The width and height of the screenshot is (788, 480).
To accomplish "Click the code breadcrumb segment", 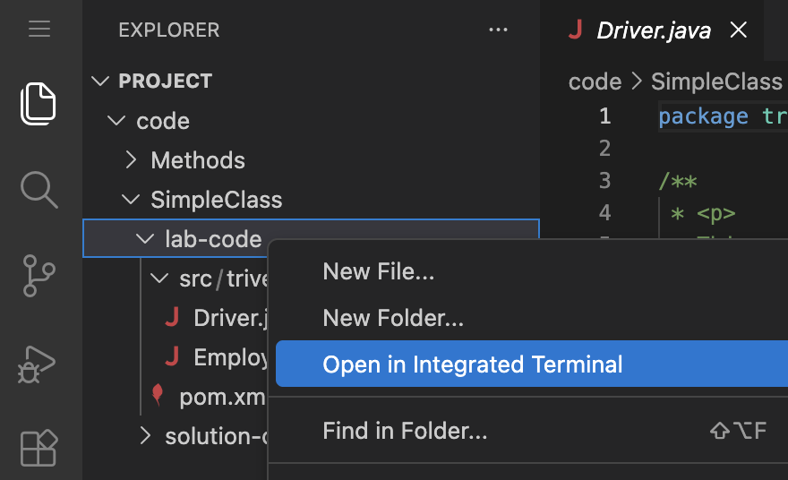I will tap(595, 81).
